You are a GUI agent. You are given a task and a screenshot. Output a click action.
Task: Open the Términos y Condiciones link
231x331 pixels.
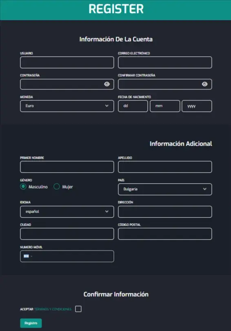tap(53, 309)
